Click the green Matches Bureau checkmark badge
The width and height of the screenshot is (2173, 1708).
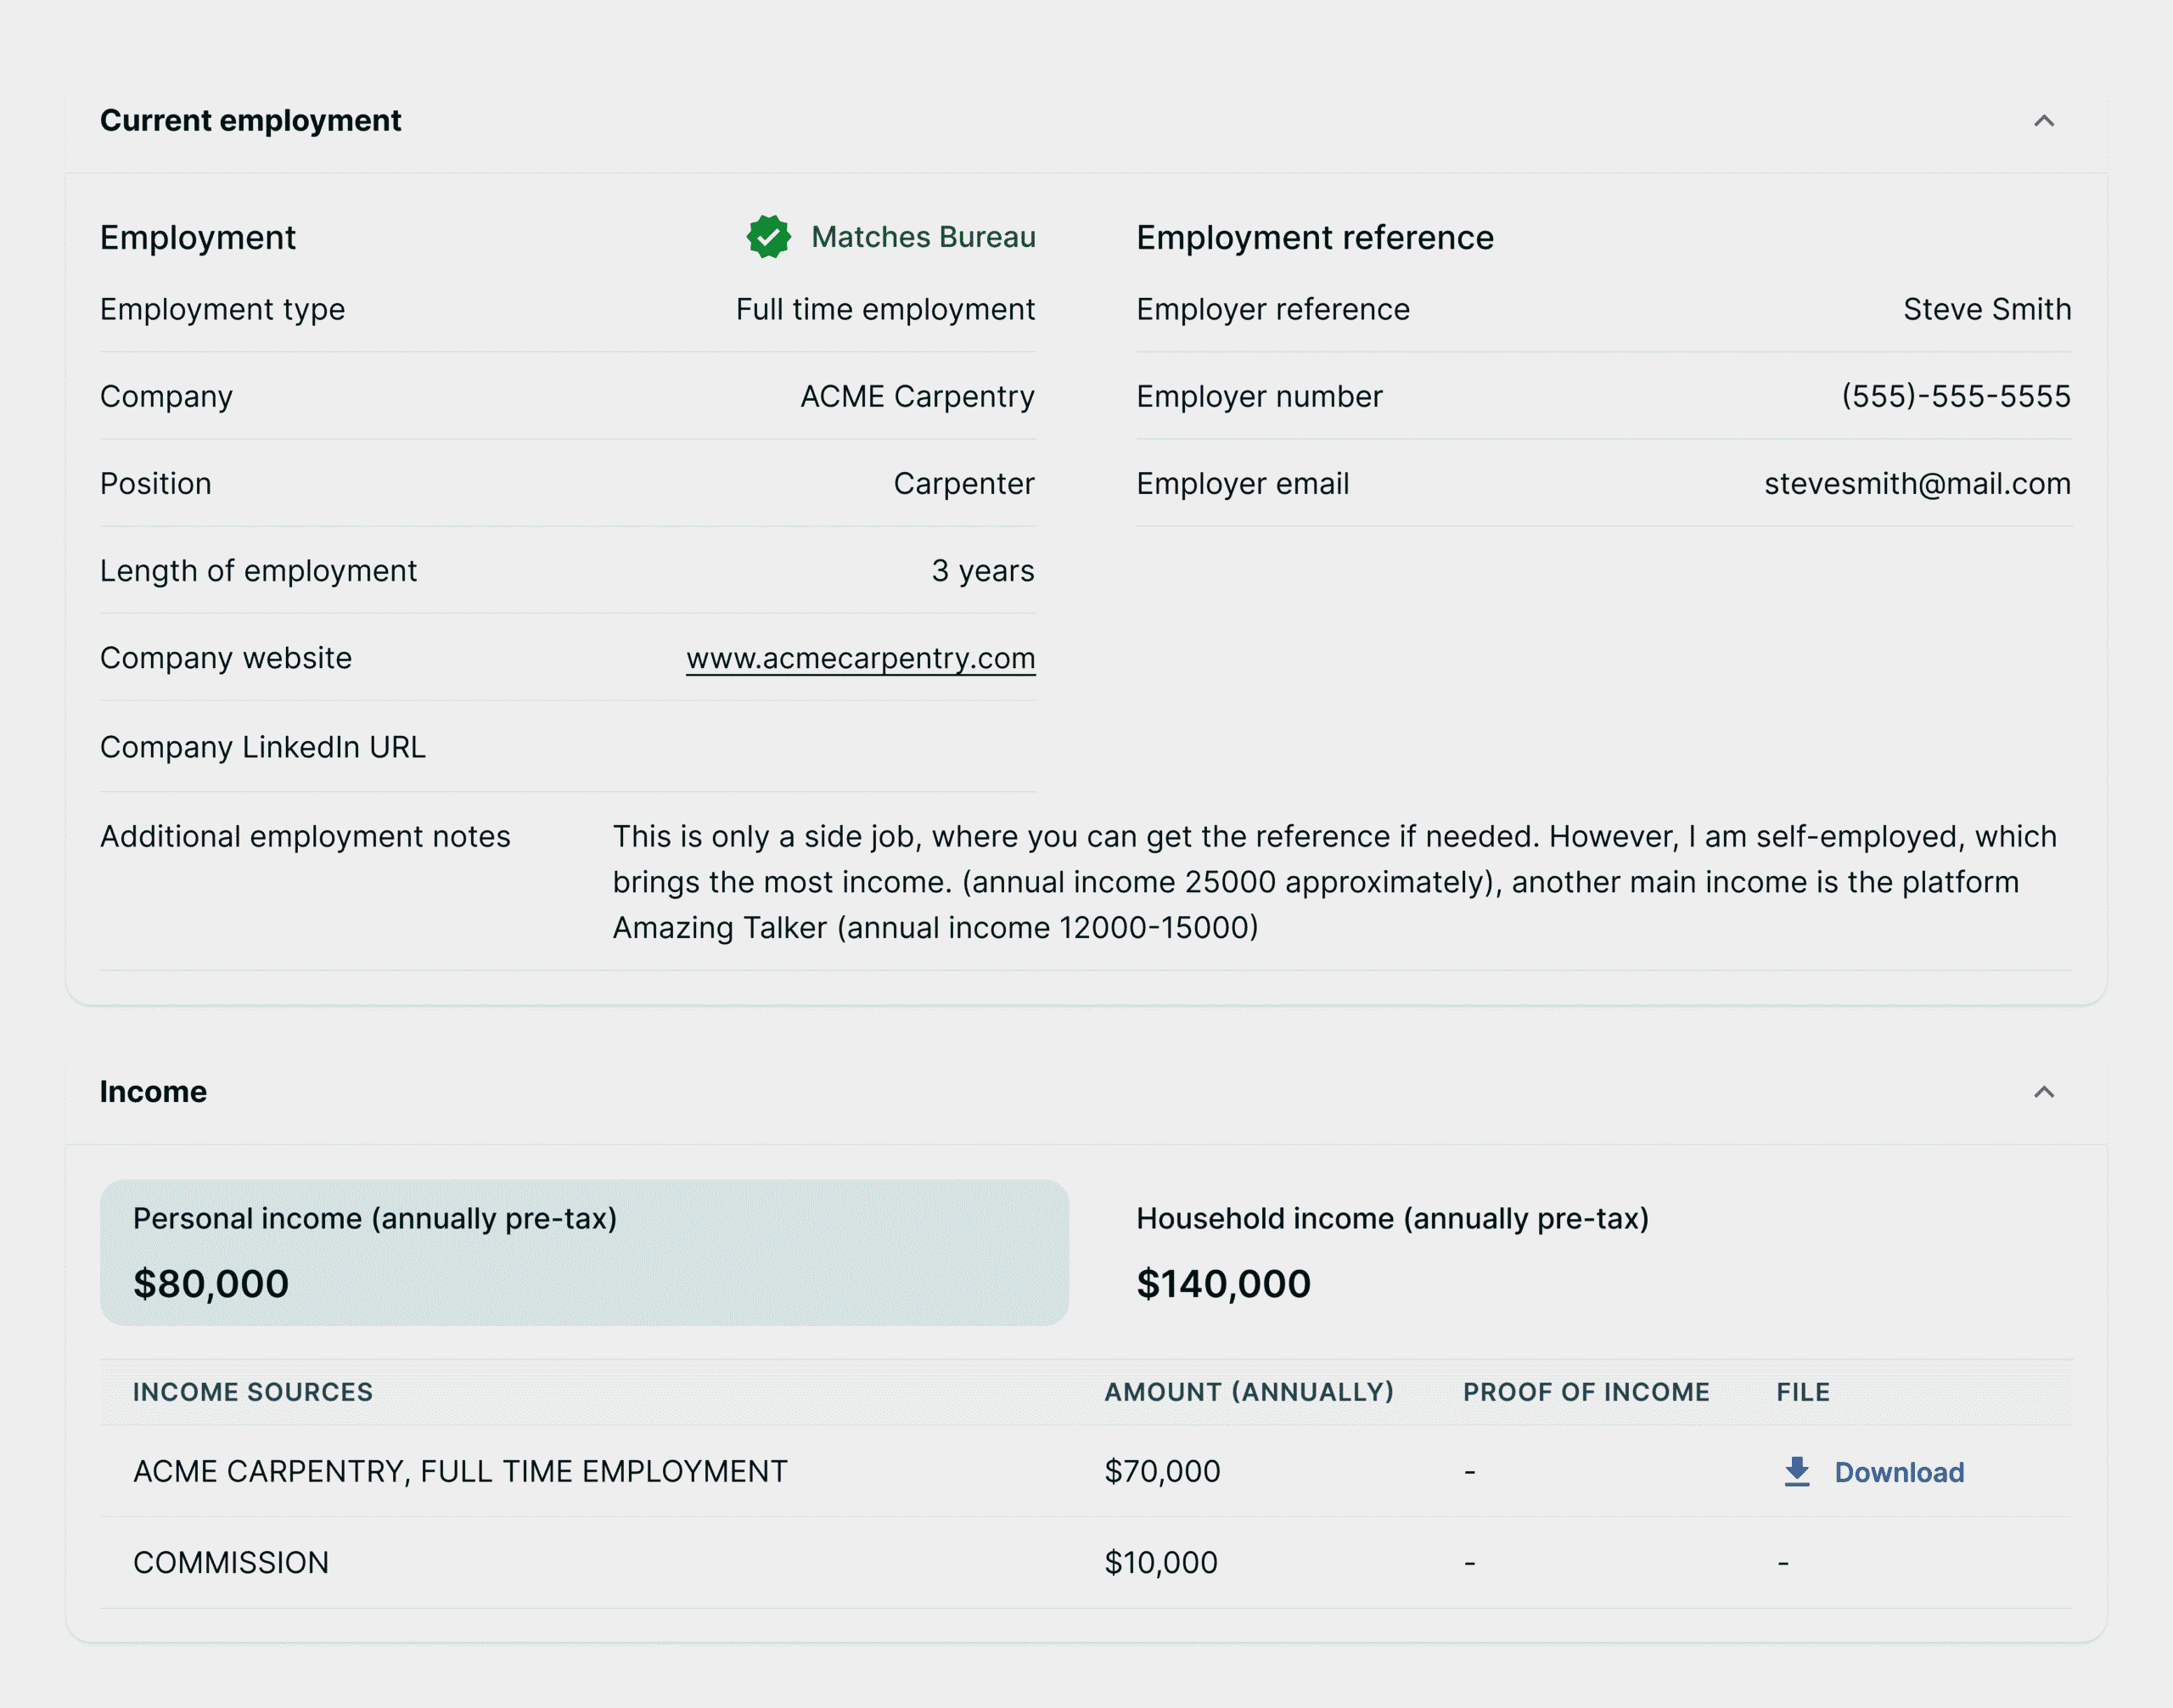tap(768, 237)
